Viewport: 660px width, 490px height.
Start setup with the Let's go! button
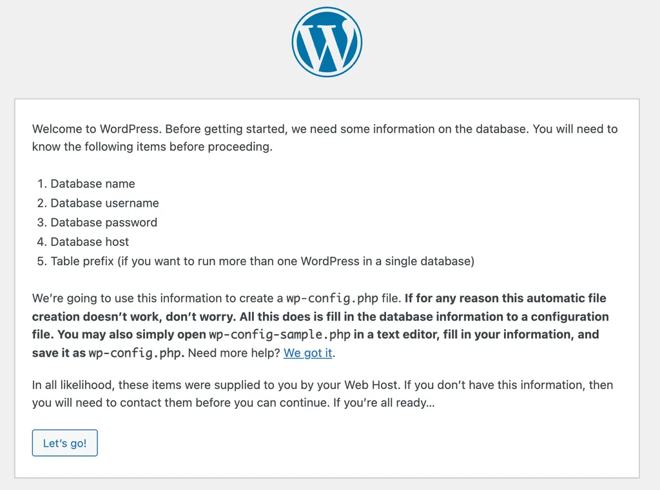point(65,443)
